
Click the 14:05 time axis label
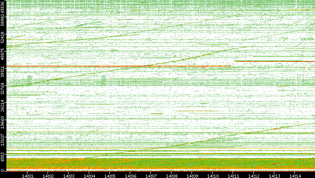(x=110, y=176)
